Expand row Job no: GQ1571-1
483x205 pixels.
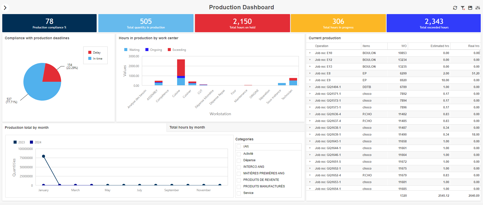310,94
